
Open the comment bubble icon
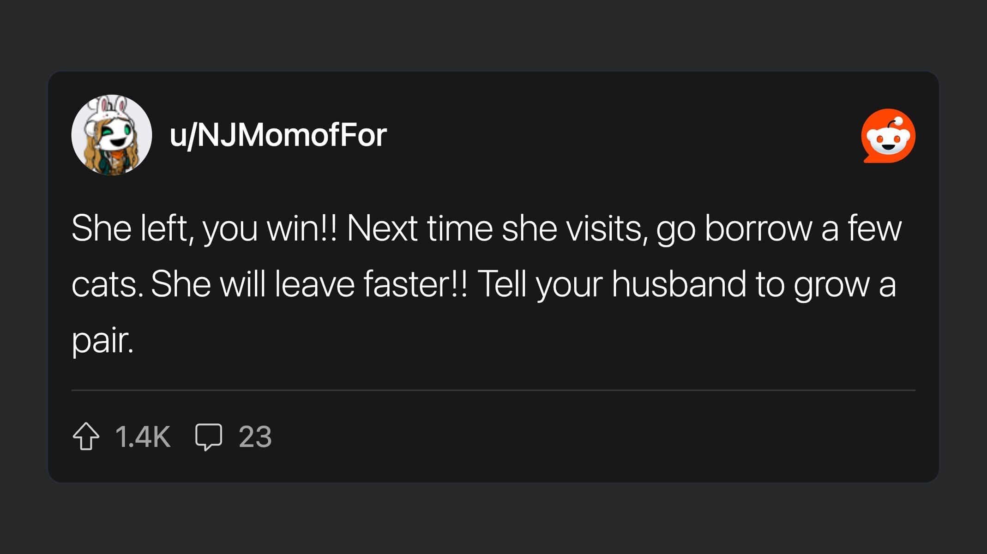(209, 436)
